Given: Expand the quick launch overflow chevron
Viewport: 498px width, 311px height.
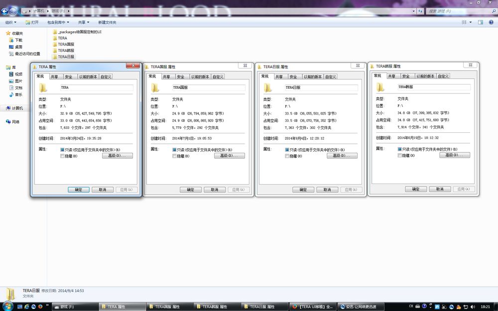Looking at the screenshot, I should click(47, 306).
